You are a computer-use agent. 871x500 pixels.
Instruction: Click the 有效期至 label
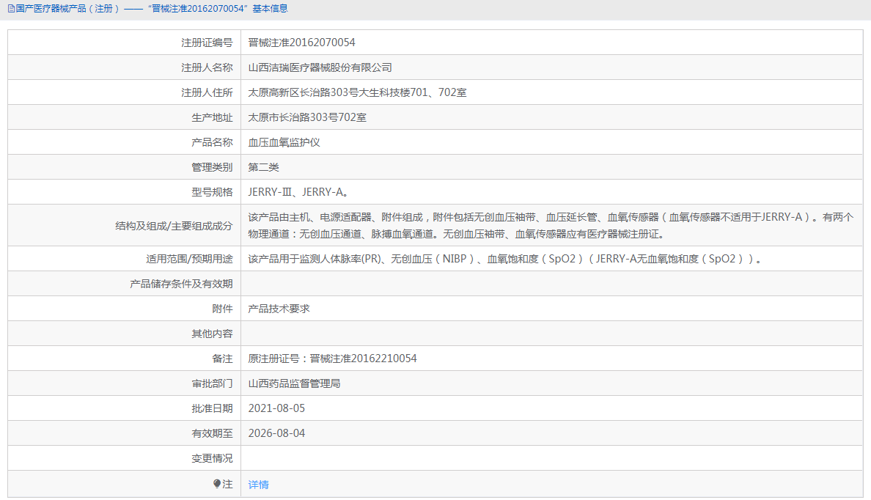[212, 433]
